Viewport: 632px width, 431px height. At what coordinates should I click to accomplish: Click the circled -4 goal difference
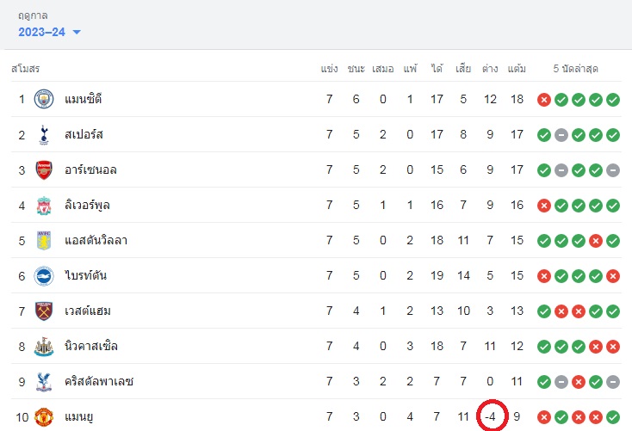point(492,416)
